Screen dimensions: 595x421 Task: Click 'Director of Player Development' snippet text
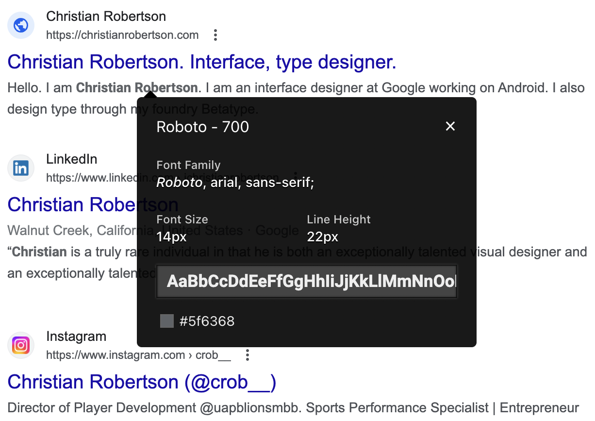(x=102, y=408)
